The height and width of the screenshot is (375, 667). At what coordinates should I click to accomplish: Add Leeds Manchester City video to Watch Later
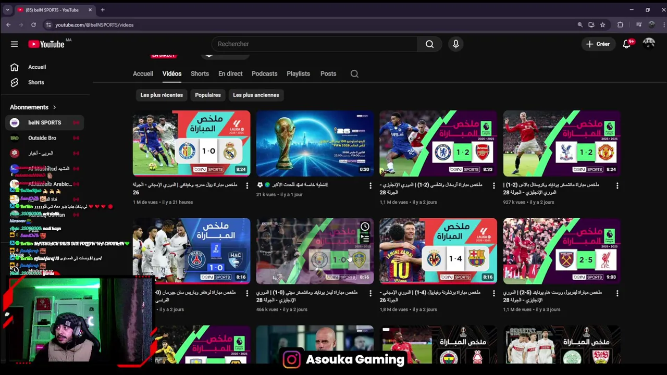point(365,227)
